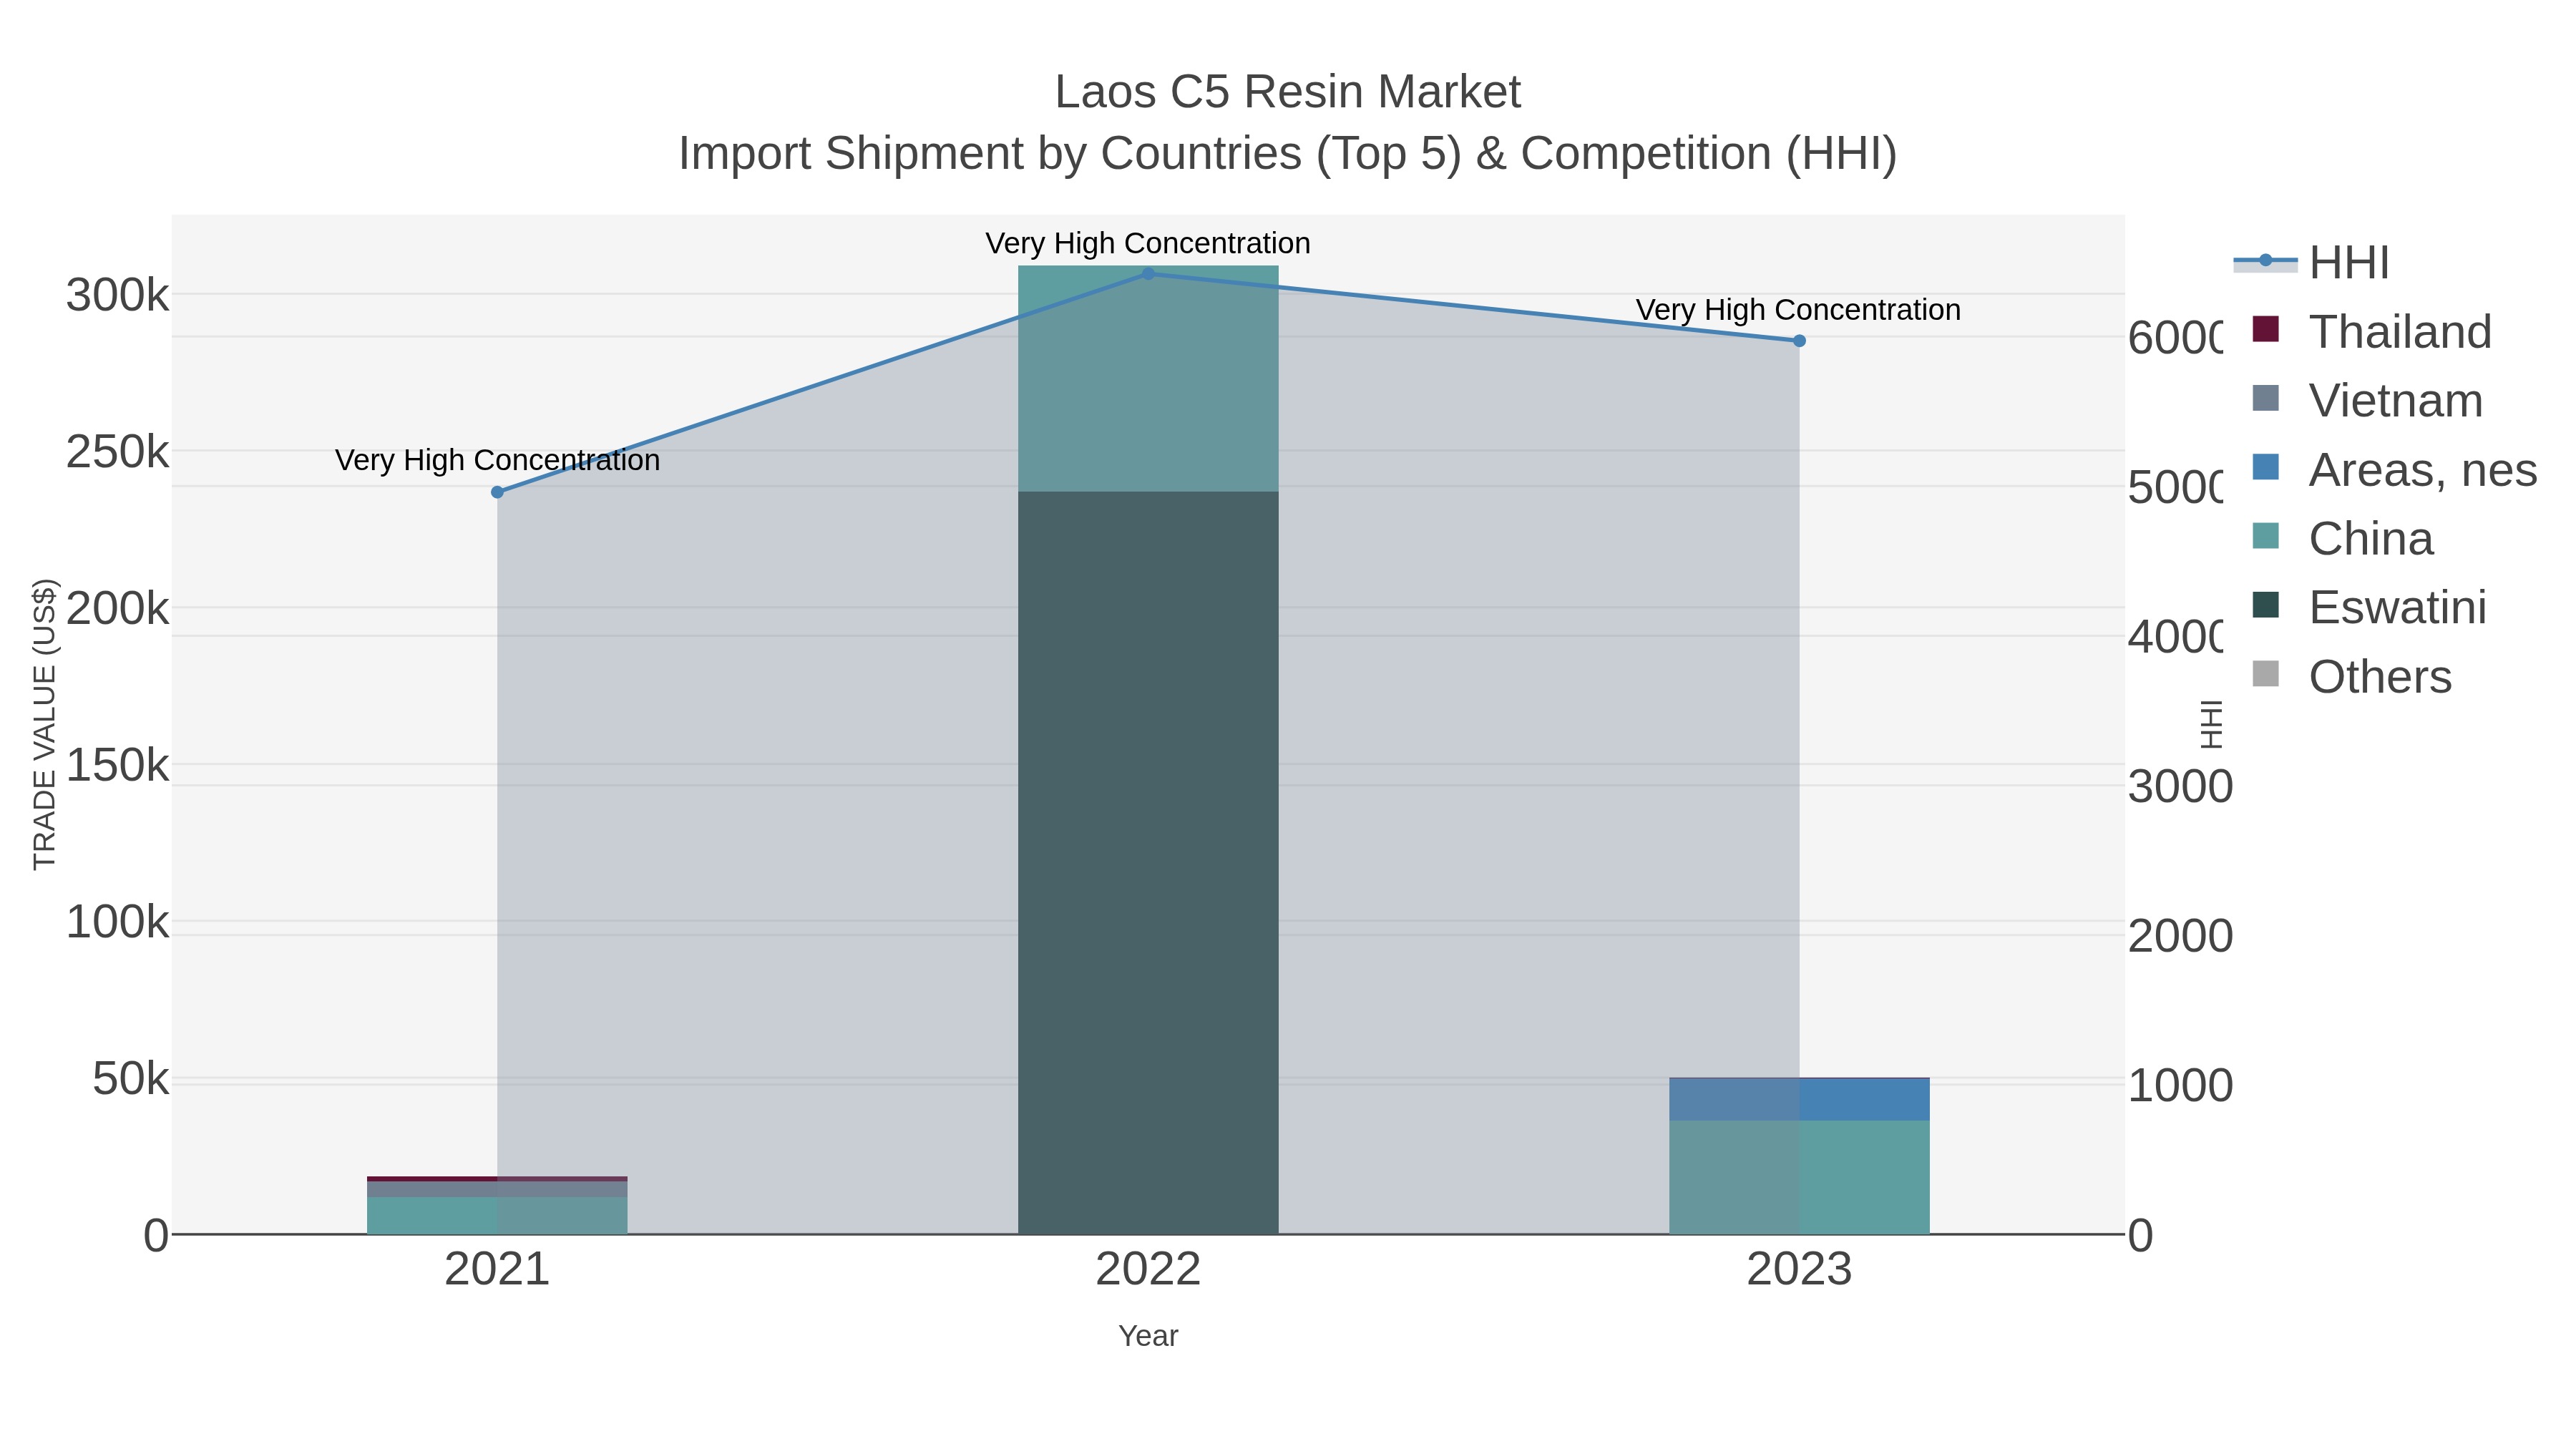This screenshot has height=1449, width=2576.
Task: Click the Eswatini dark green swatch
Action: 2266,605
